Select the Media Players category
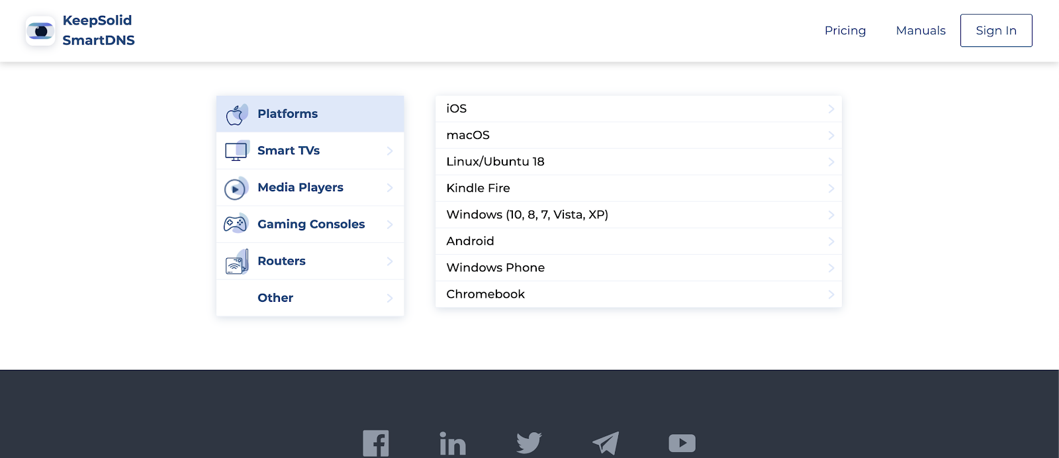The image size is (1059, 458). pos(310,187)
